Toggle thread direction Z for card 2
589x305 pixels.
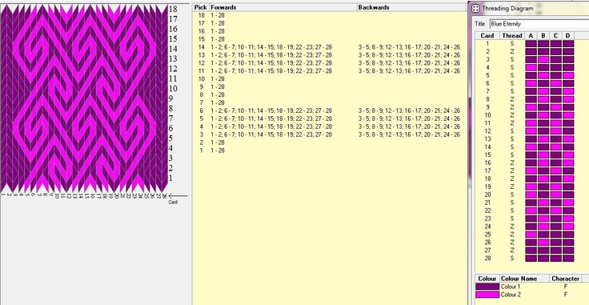coord(511,51)
